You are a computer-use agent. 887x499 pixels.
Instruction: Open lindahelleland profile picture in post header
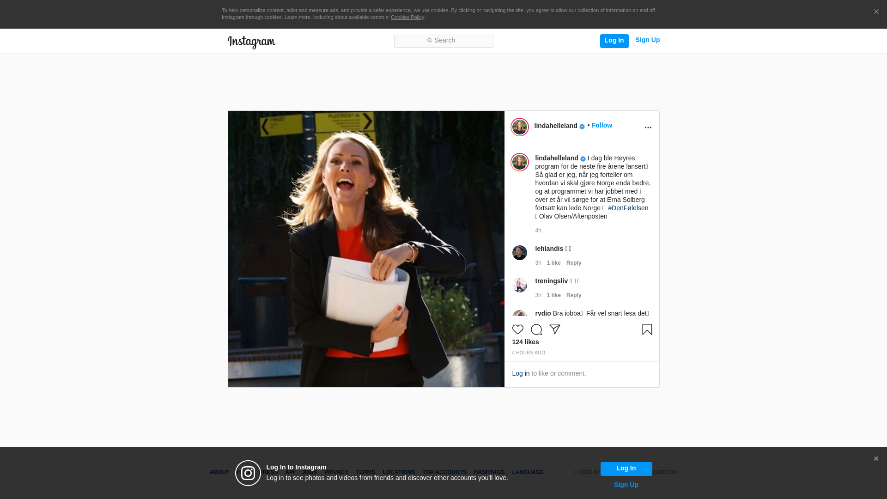click(x=520, y=127)
